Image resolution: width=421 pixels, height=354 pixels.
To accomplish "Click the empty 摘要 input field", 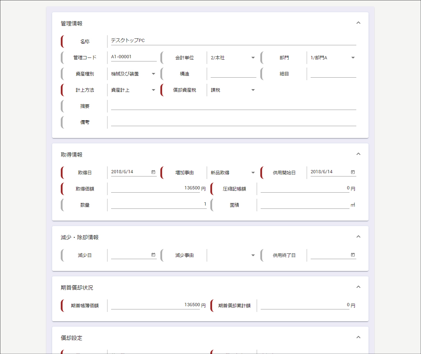I will [234, 105].
